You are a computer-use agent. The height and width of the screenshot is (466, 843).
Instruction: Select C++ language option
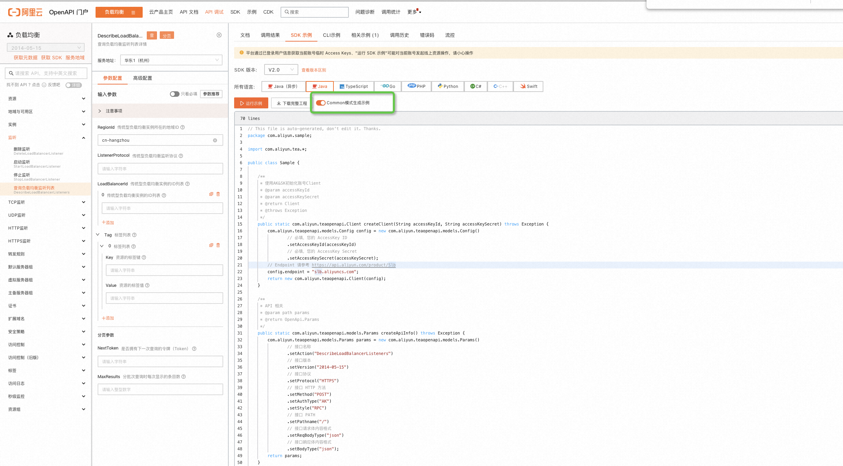(x=500, y=87)
